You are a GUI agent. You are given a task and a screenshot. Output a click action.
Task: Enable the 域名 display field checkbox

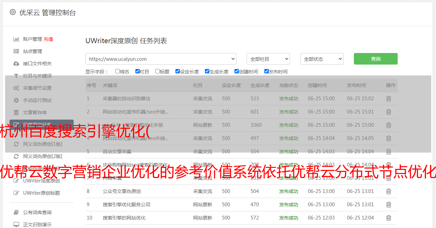(117, 71)
